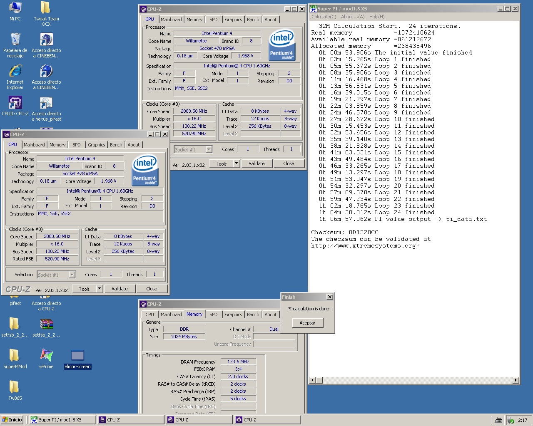
Task: Click memory Size value 1024 MBytes
Action: [x=184, y=337]
